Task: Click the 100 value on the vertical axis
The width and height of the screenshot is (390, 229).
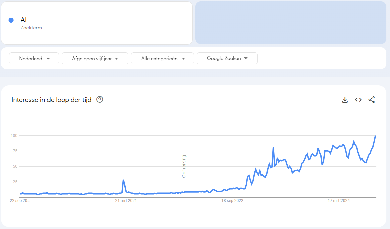Action: click(14, 135)
